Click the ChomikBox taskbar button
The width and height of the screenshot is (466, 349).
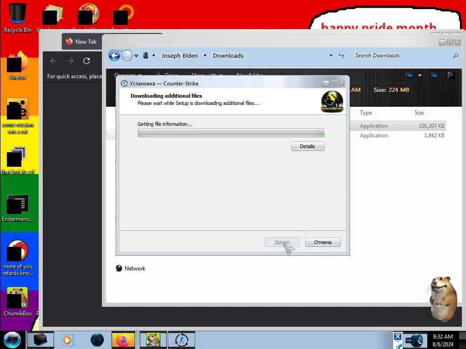coord(152,340)
